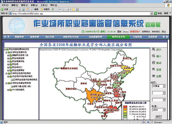Expand the 接触职业危害人数 tree node
The width and height of the screenshot is (172, 124).
point(8,55)
